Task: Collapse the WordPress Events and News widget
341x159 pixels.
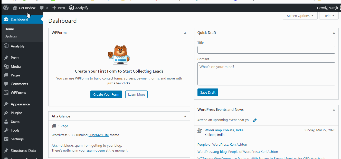Action: tap(334, 110)
